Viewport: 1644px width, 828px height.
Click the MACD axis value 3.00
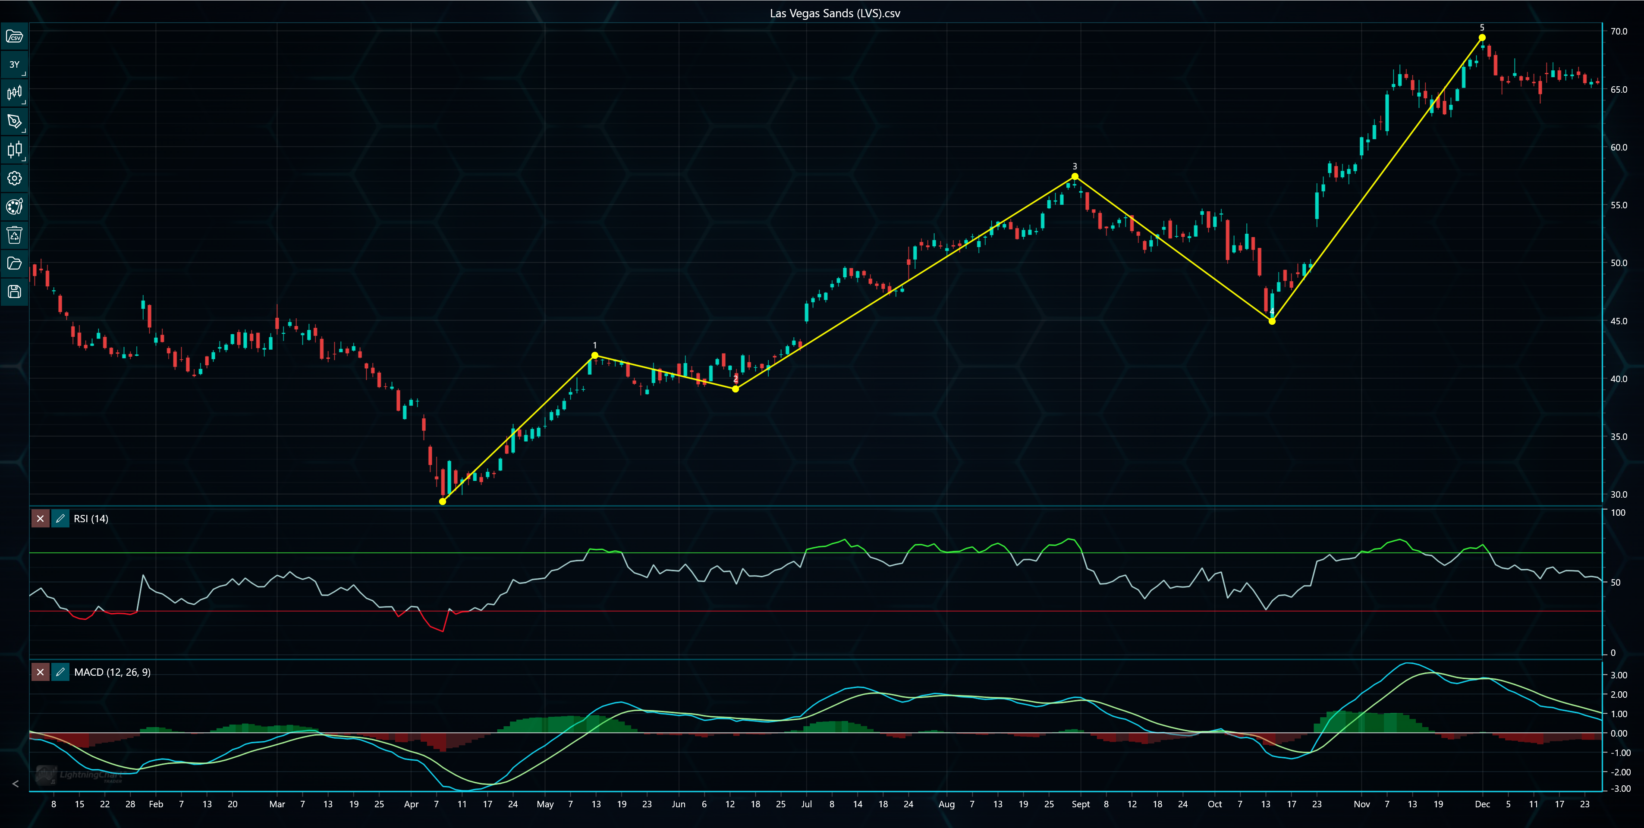[1619, 675]
